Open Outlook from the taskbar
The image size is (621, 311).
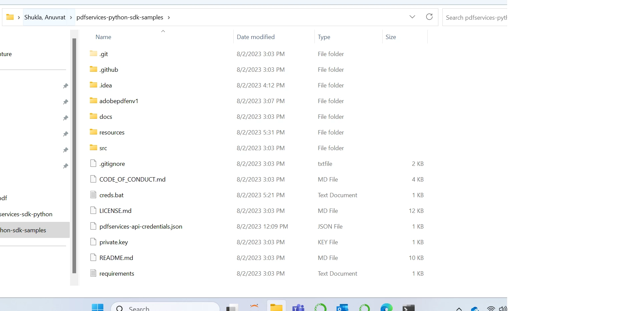(342, 308)
